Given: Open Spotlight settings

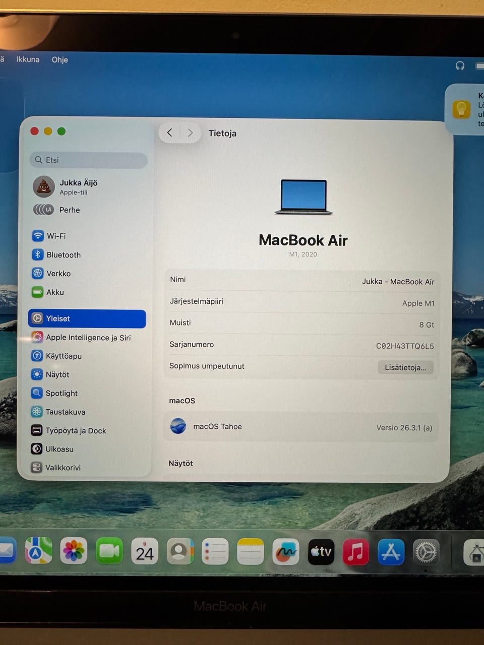Looking at the screenshot, I should point(54,393).
